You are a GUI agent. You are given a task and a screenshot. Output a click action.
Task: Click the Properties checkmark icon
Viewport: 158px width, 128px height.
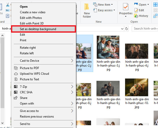pos(126,7)
